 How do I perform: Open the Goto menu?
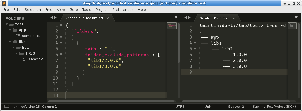(x=74, y=10)
